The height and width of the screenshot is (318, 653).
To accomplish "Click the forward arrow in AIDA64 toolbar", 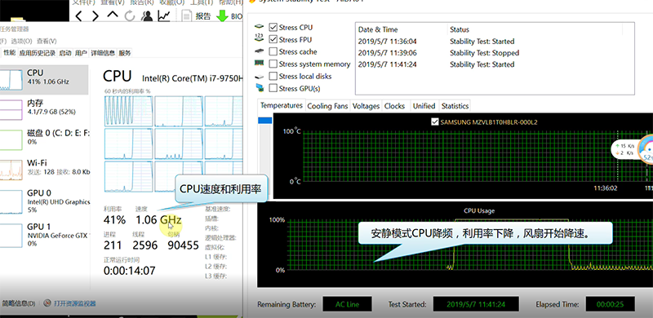I will 96,15.
